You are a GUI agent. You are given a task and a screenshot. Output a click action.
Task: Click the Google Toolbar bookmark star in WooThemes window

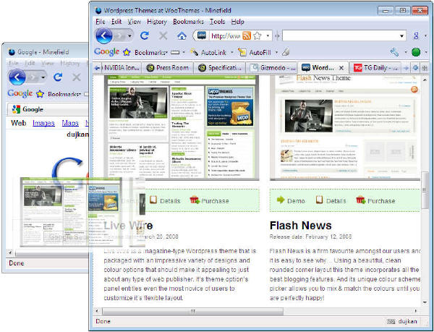pyautogui.click(x=127, y=52)
